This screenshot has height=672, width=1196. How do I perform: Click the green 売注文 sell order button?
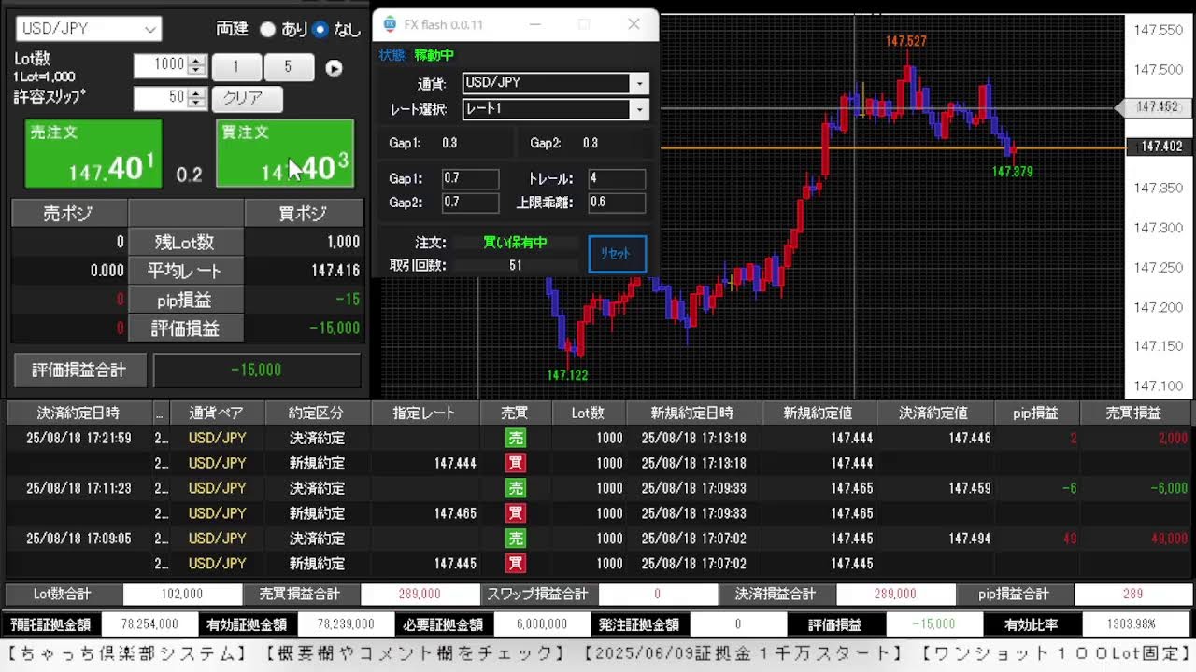click(x=93, y=153)
